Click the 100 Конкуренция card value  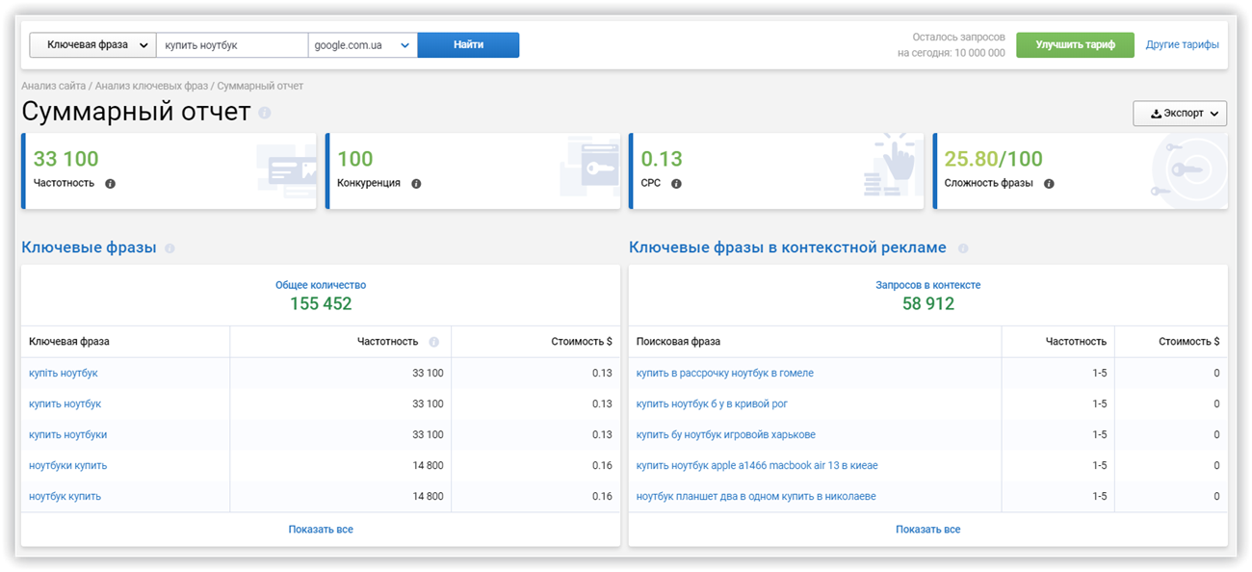(x=355, y=159)
